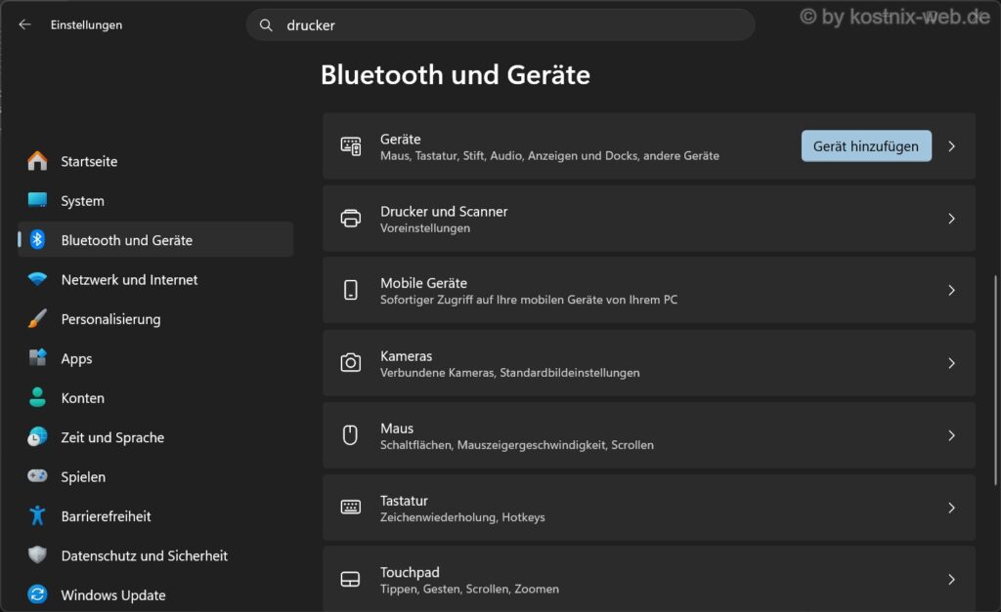The width and height of the screenshot is (1001, 612).
Task: Click the Bluetooth icon in sidebar
Action: pyautogui.click(x=38, y=240)
